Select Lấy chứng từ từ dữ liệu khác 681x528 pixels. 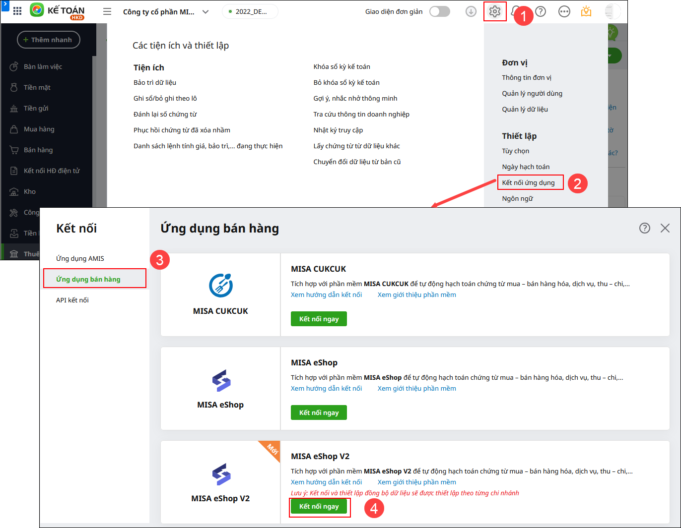tap(357, 146)
